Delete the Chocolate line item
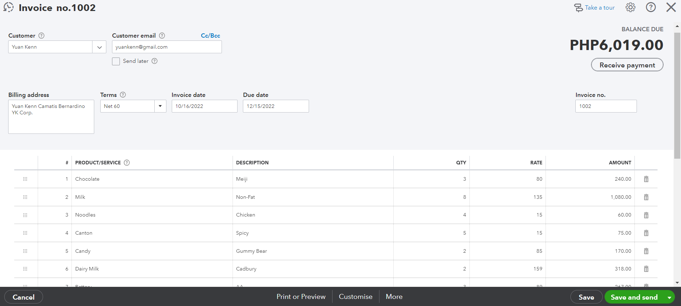Screen dimensions: 681x306 (x=646, y=179)
